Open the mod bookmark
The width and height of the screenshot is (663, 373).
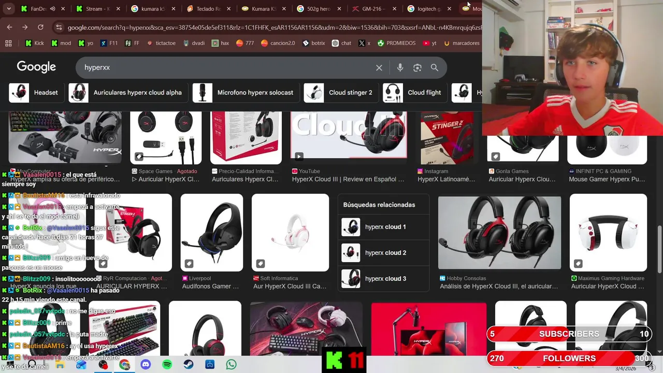click(61, 43)
